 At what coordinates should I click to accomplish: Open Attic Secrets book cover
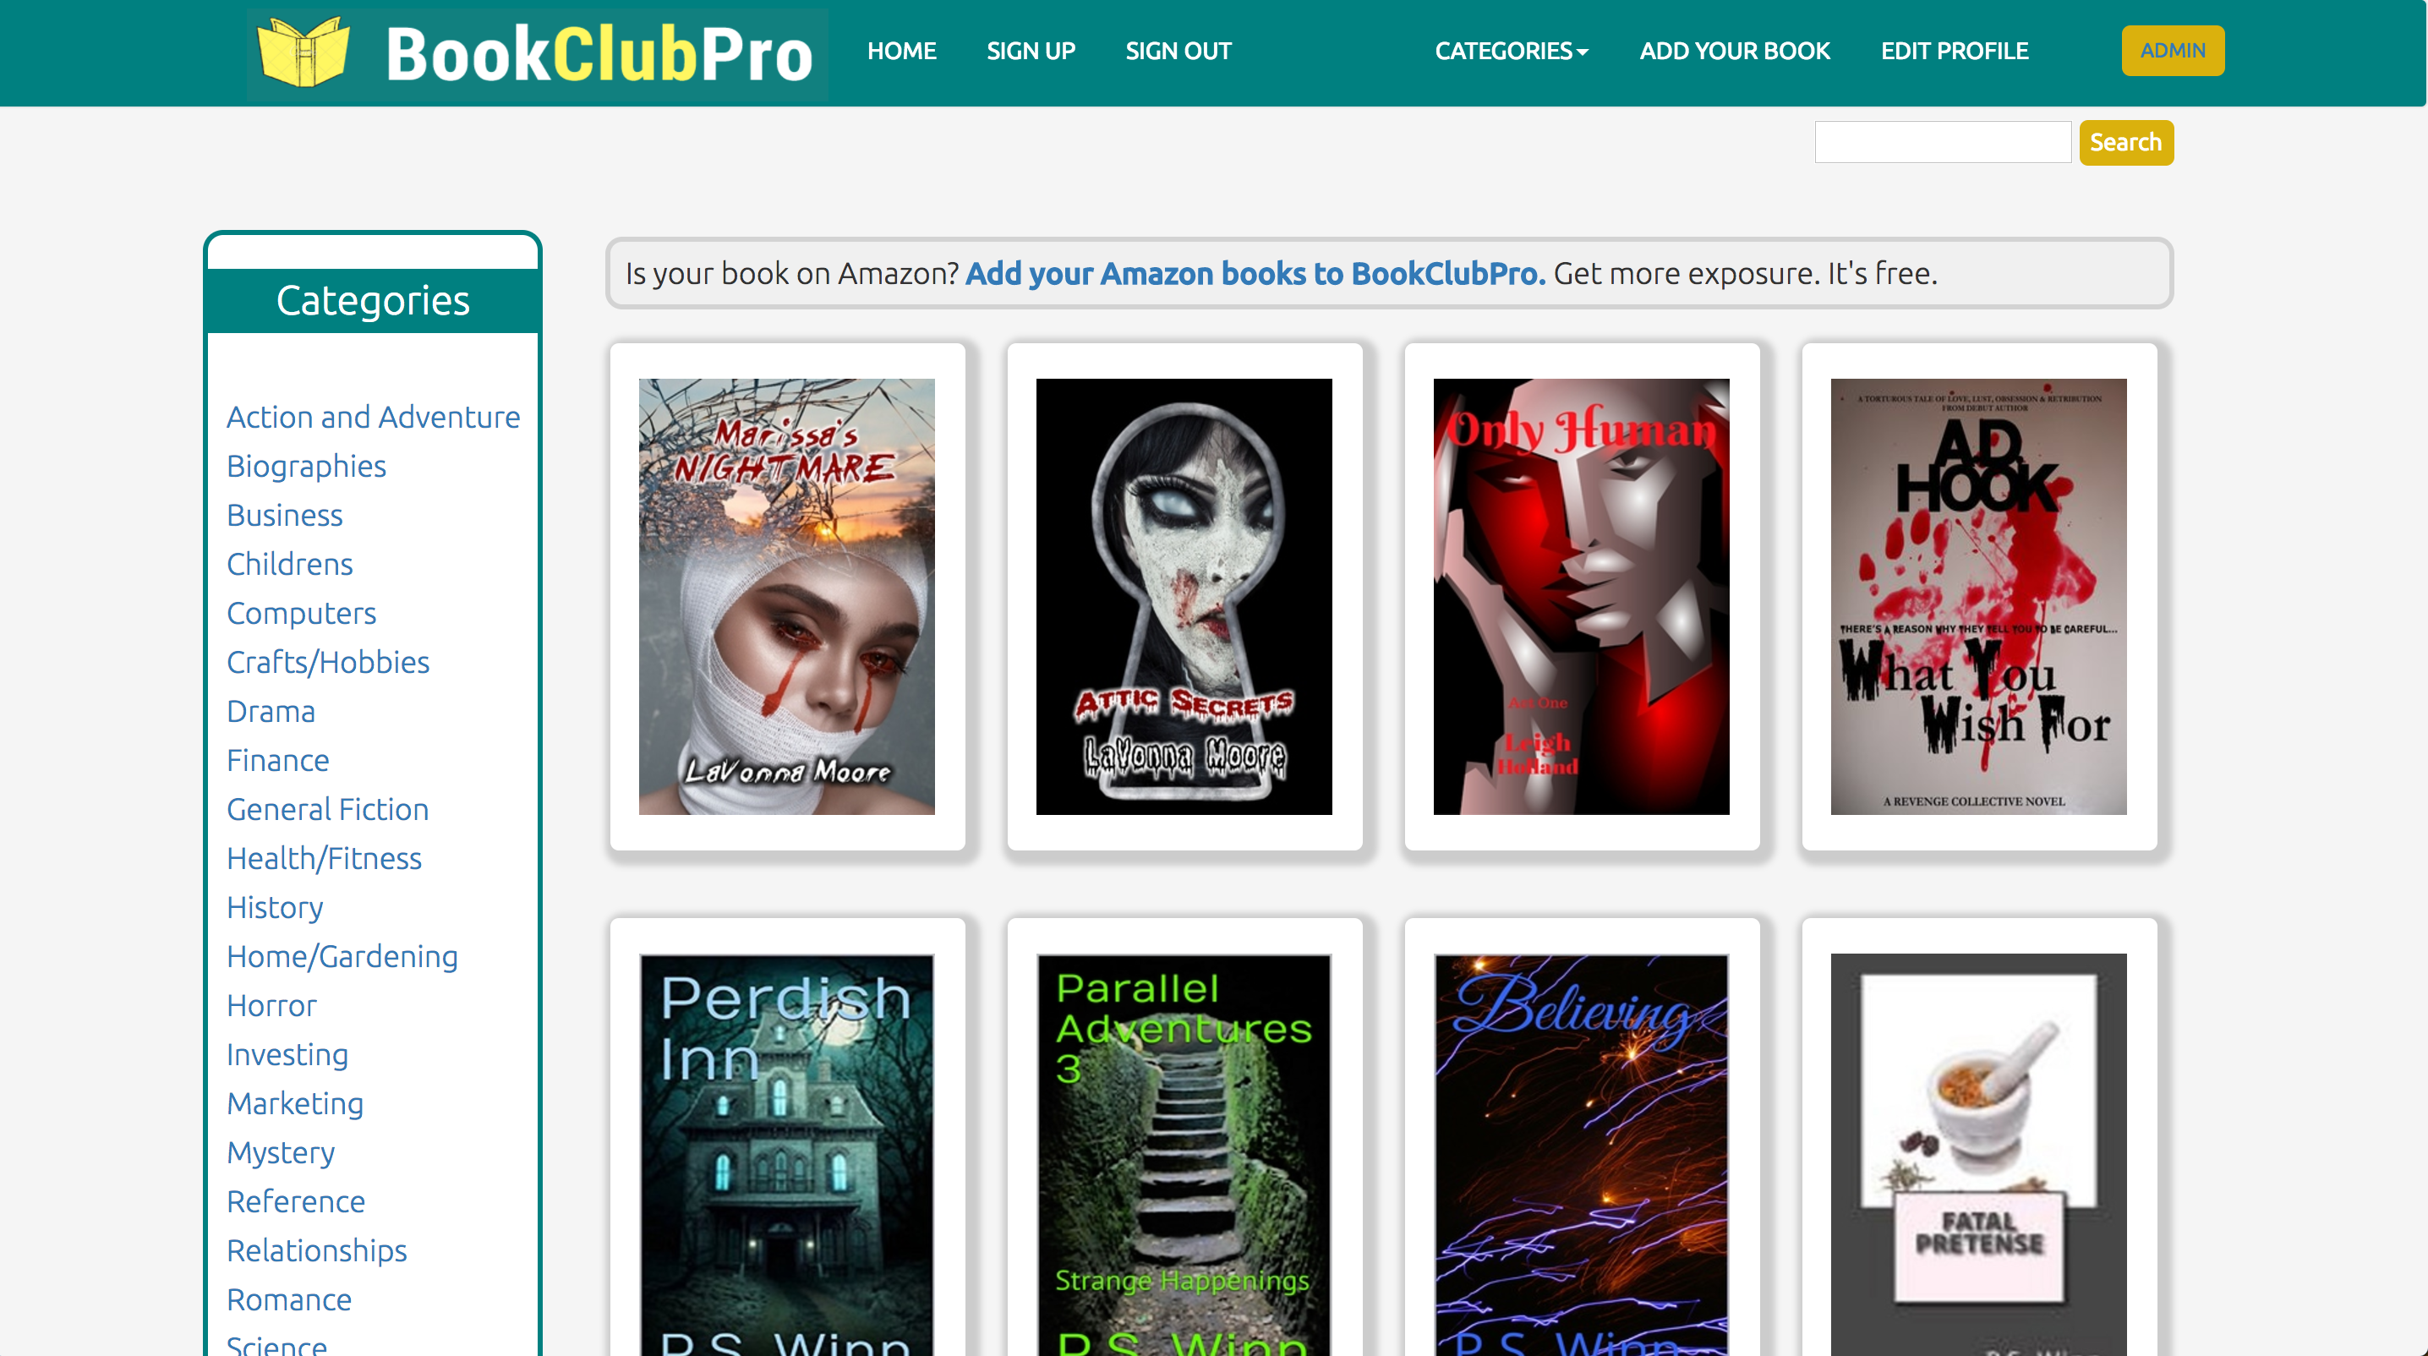tap(1183, 597)
